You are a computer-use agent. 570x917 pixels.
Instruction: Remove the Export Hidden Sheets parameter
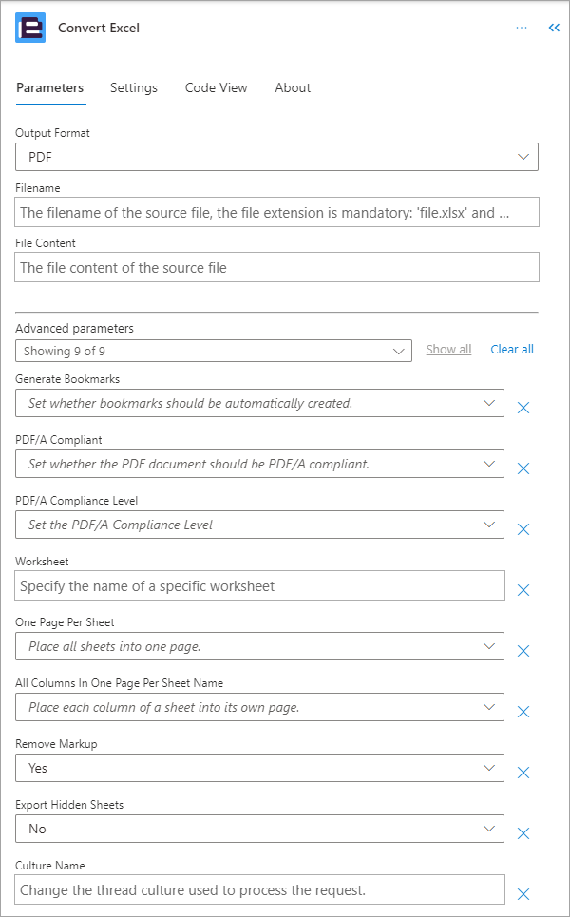523,833
